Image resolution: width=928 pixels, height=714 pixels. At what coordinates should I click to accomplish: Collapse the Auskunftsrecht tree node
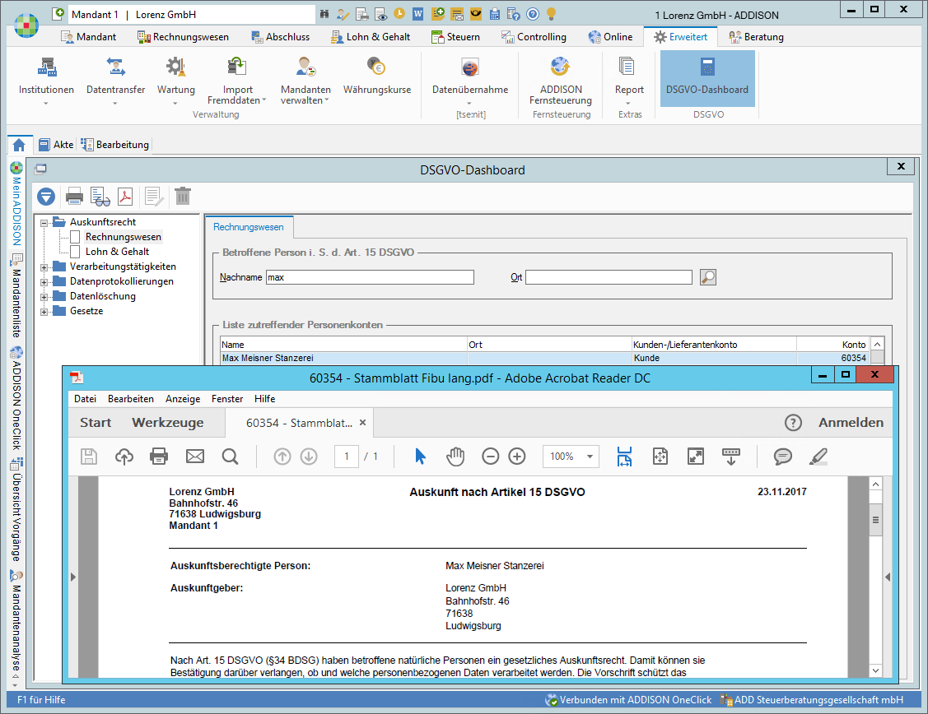pos(44,222)
